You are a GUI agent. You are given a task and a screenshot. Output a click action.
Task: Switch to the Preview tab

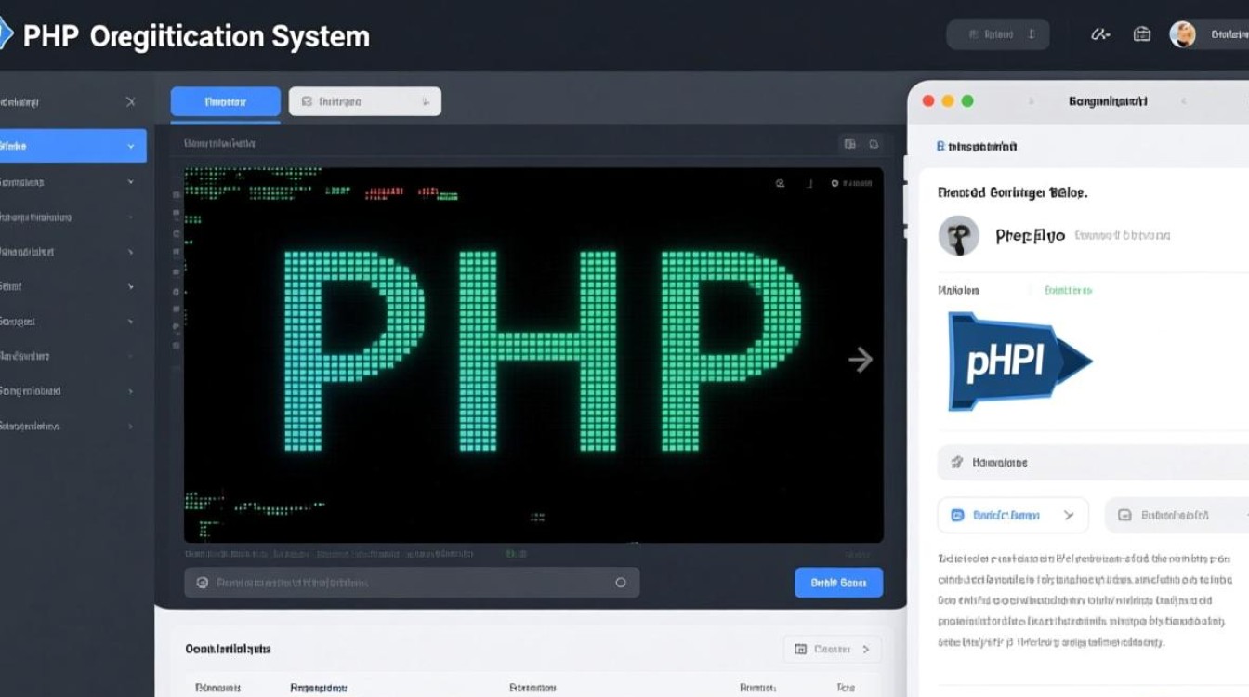click(225, 101)
